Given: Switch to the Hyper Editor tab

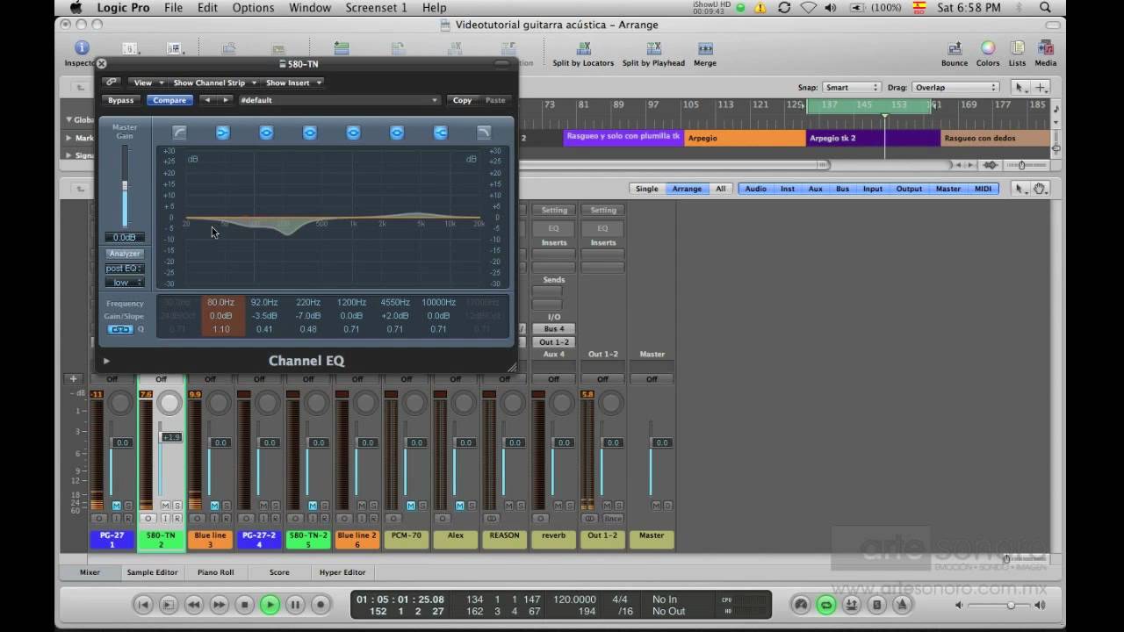Looking at the screenshot, I should 342,572.
